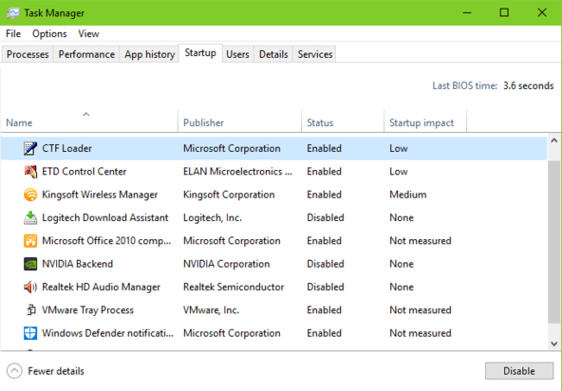Click the NVIDIA Backend green icon
The width and height of the screenshot is (562, 391).
click(30, 264)
